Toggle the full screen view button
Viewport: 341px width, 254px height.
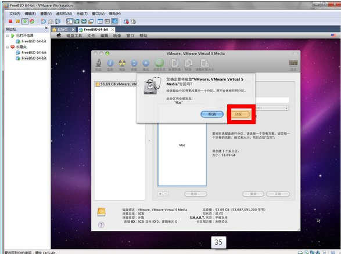click(x=77, y=21)
